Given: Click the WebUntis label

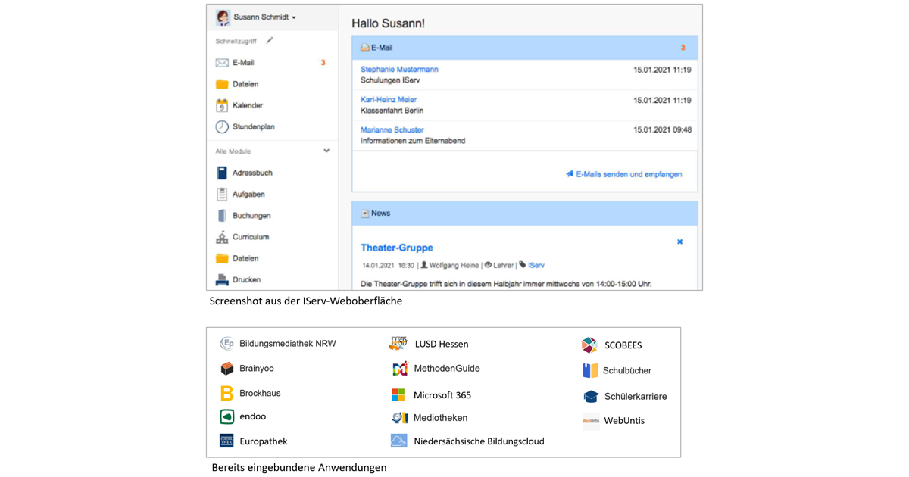Looking at the screenshot, I should 624,421.
